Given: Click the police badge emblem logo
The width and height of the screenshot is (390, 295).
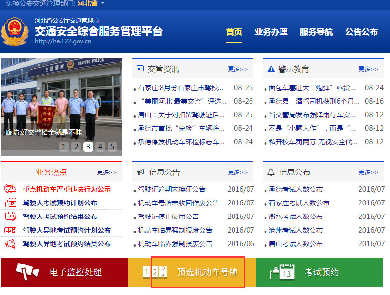Looking at the screenshot, I should click(15, 32).
